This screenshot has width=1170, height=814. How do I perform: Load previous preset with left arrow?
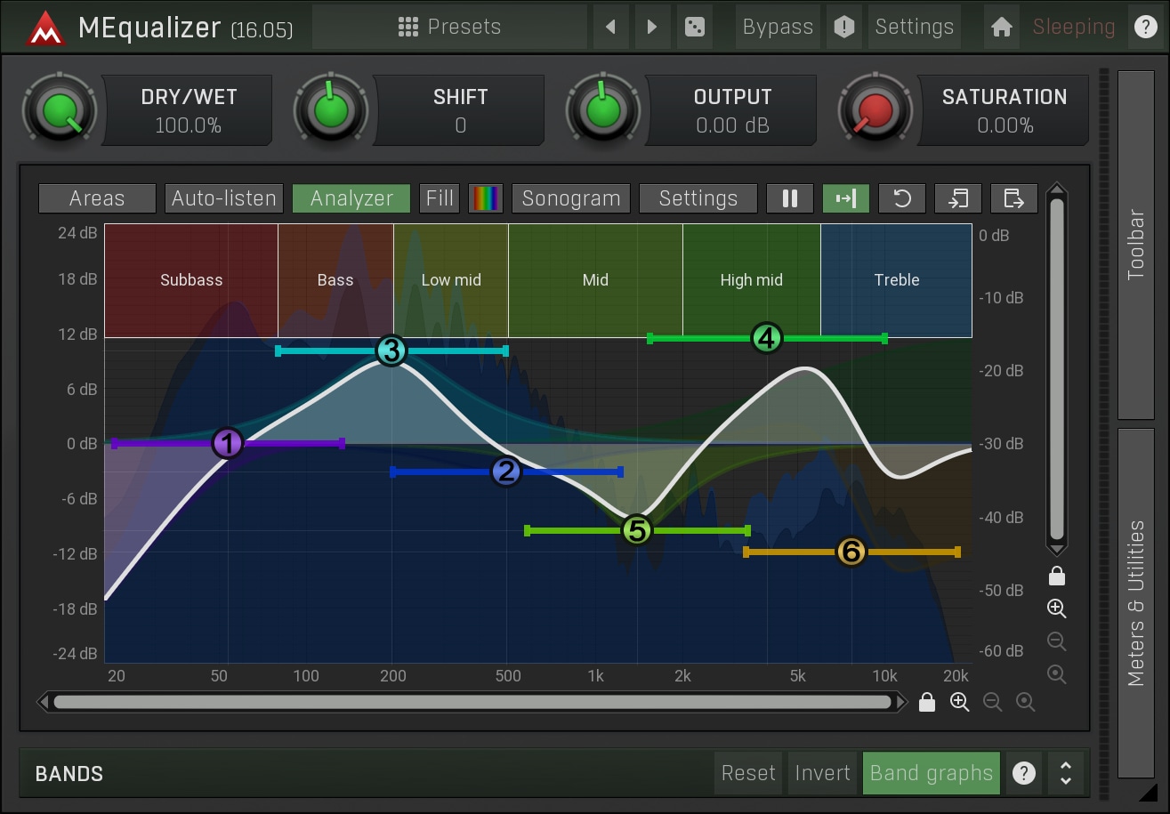[x=610, y=27]
